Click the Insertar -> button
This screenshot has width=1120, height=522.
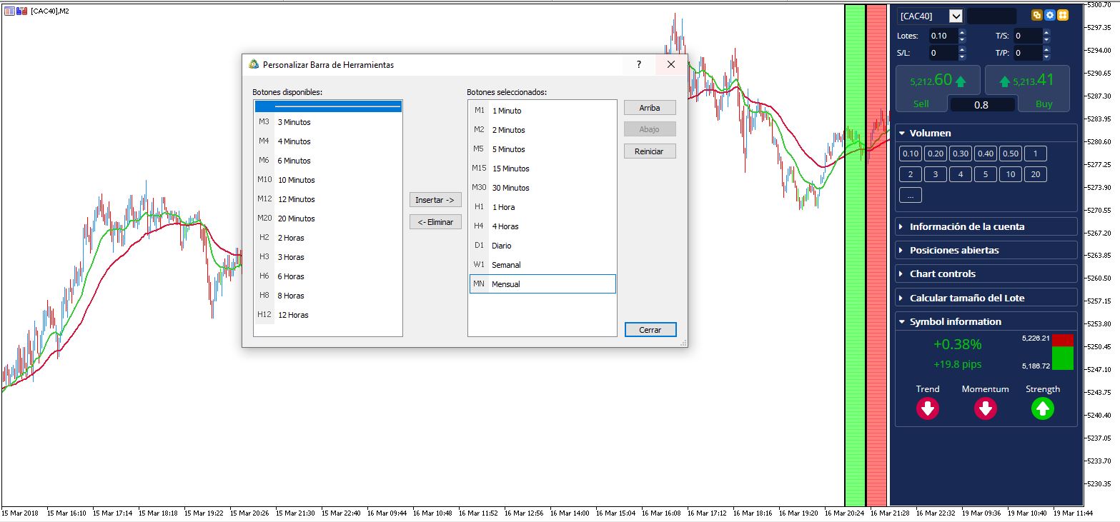[435, 200]
